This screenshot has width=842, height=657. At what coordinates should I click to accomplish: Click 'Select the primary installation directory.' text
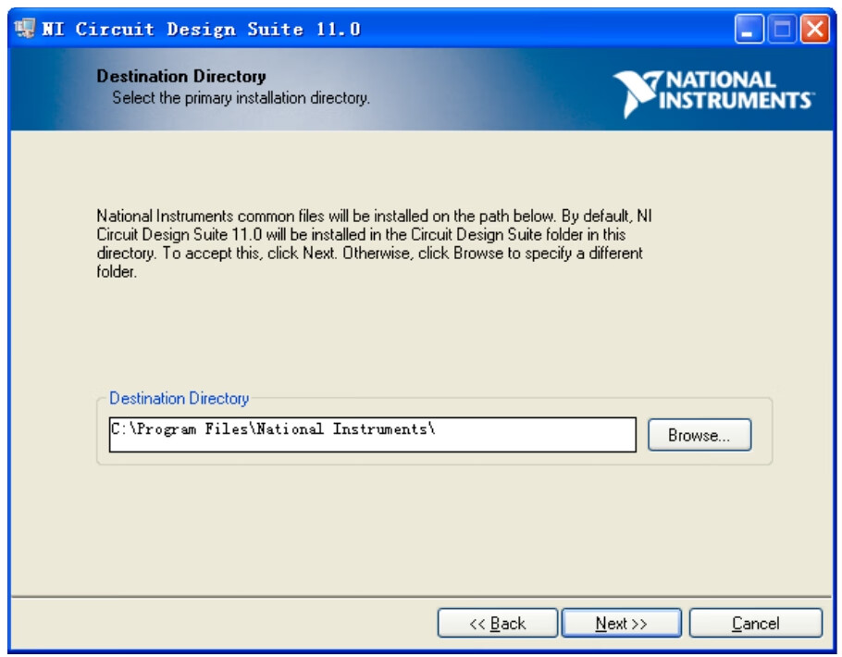[x=241, y=98]
